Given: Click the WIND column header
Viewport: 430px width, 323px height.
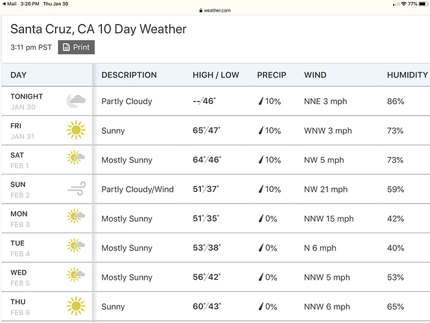Looking at the screenshot, I should pos(315,75).
